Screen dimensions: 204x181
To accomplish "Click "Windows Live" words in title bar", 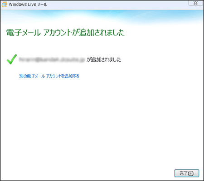I will tap(22, 5).
